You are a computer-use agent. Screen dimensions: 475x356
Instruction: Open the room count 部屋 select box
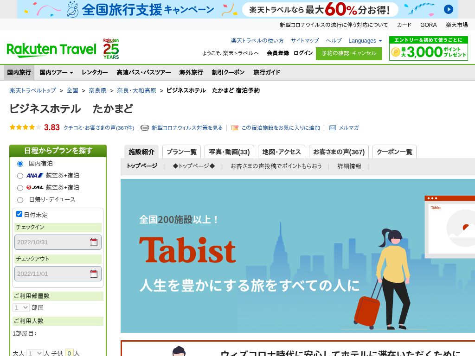point(21,308)
